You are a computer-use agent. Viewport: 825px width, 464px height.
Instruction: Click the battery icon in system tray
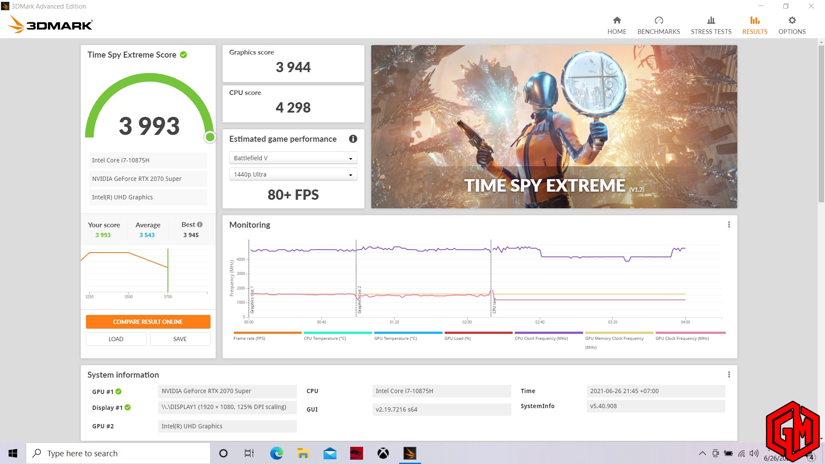728,453
